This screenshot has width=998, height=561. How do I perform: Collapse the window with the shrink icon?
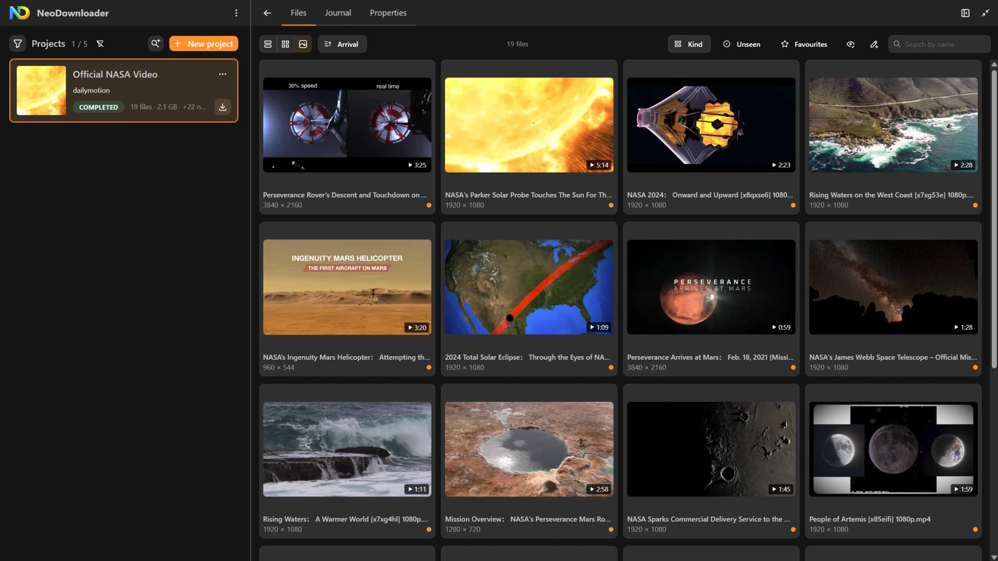[985, 13]
